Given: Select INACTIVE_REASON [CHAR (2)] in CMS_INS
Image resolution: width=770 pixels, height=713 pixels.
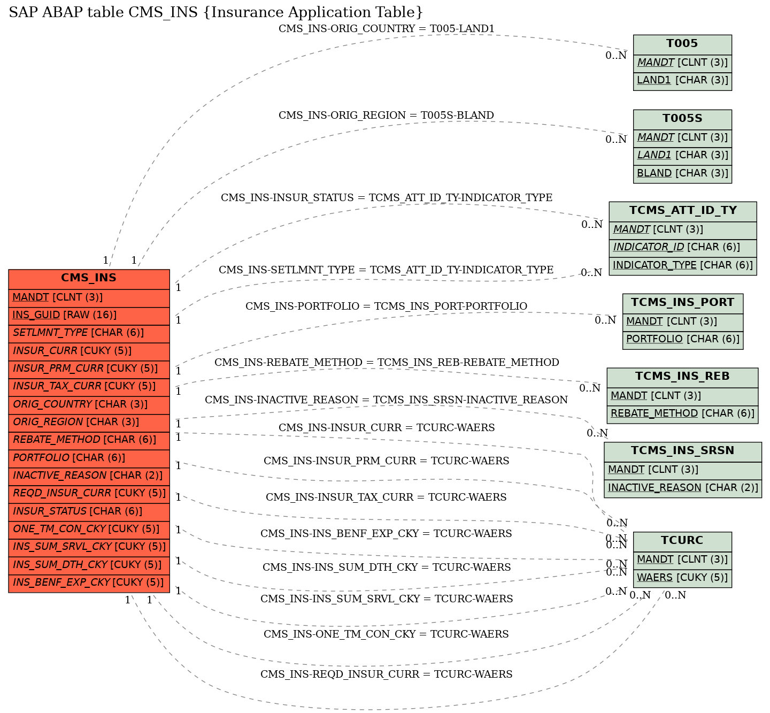Looking at the screenshot, I should click(x=89, y=476).
